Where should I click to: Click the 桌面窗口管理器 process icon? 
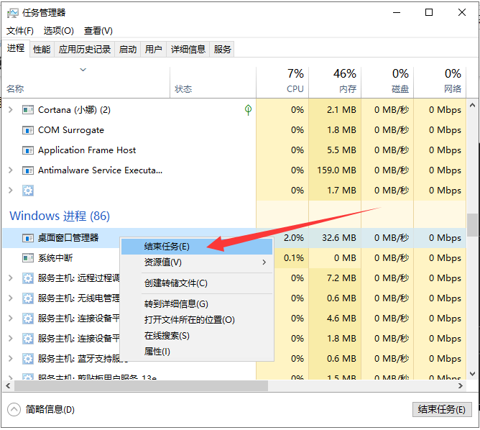(x=28, y=238)
